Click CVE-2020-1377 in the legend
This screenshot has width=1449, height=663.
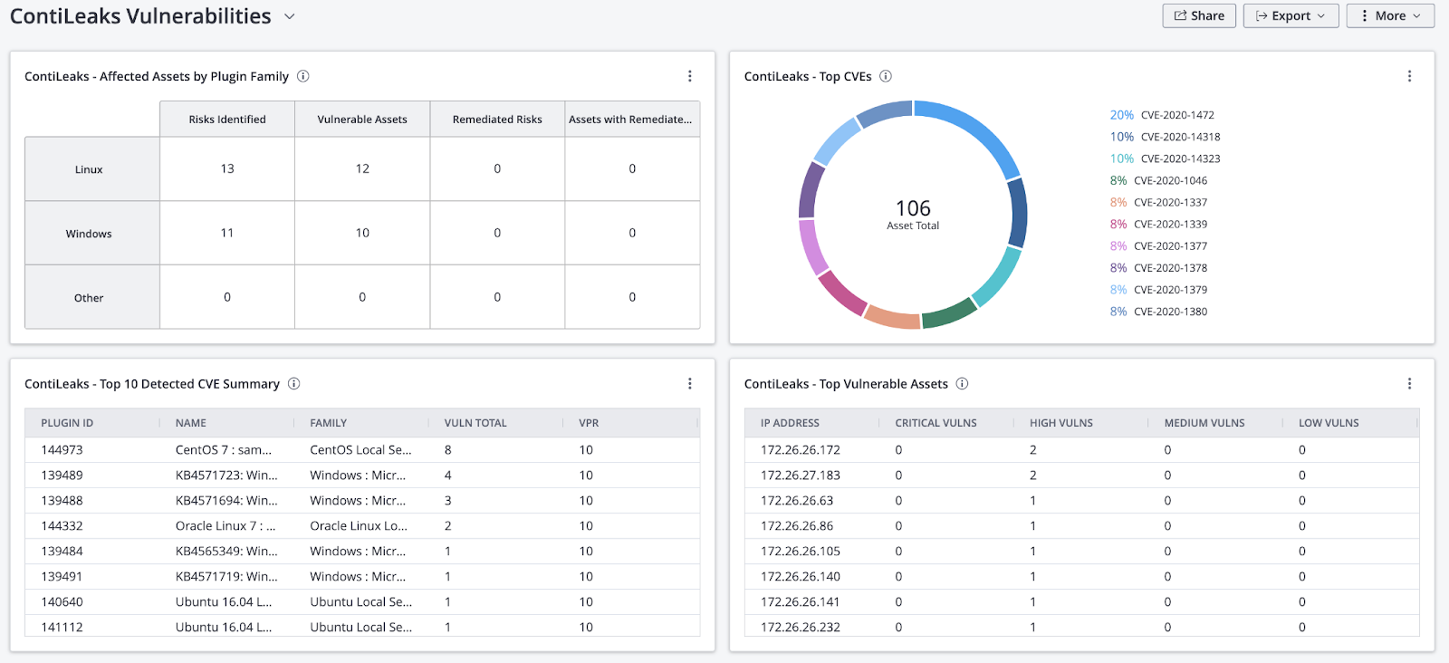point(1159,245)
